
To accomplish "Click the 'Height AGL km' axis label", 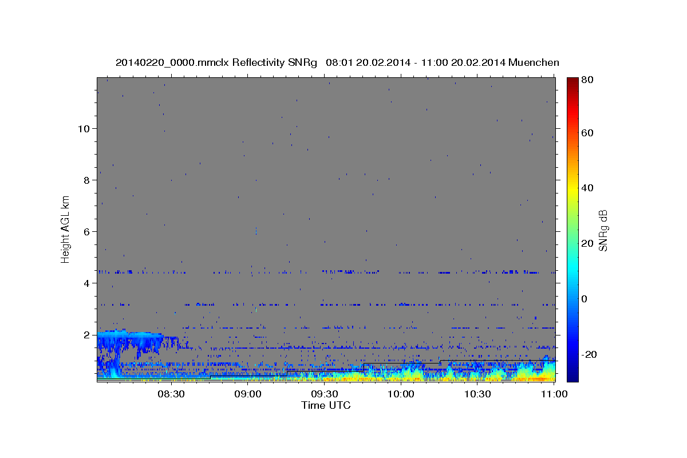I will (x=66, y=229).
